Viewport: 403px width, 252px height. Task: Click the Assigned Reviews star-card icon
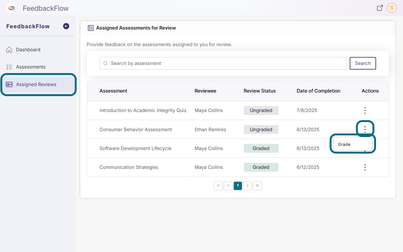coord(9,84)
